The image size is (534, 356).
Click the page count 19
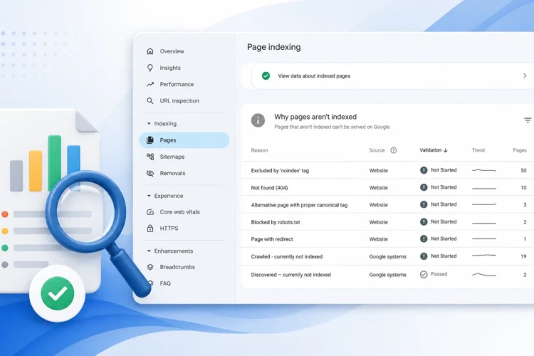point(523,256)
